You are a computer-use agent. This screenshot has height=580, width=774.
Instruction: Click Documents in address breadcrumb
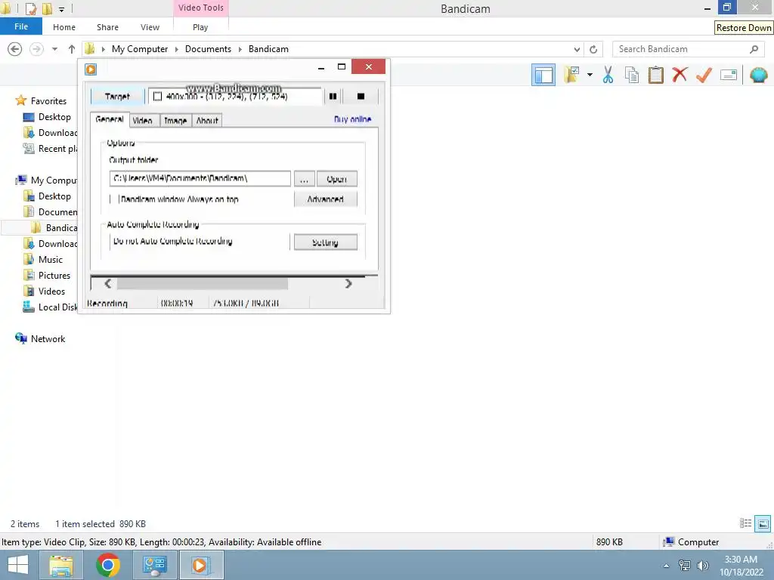[x=208, y=49]
